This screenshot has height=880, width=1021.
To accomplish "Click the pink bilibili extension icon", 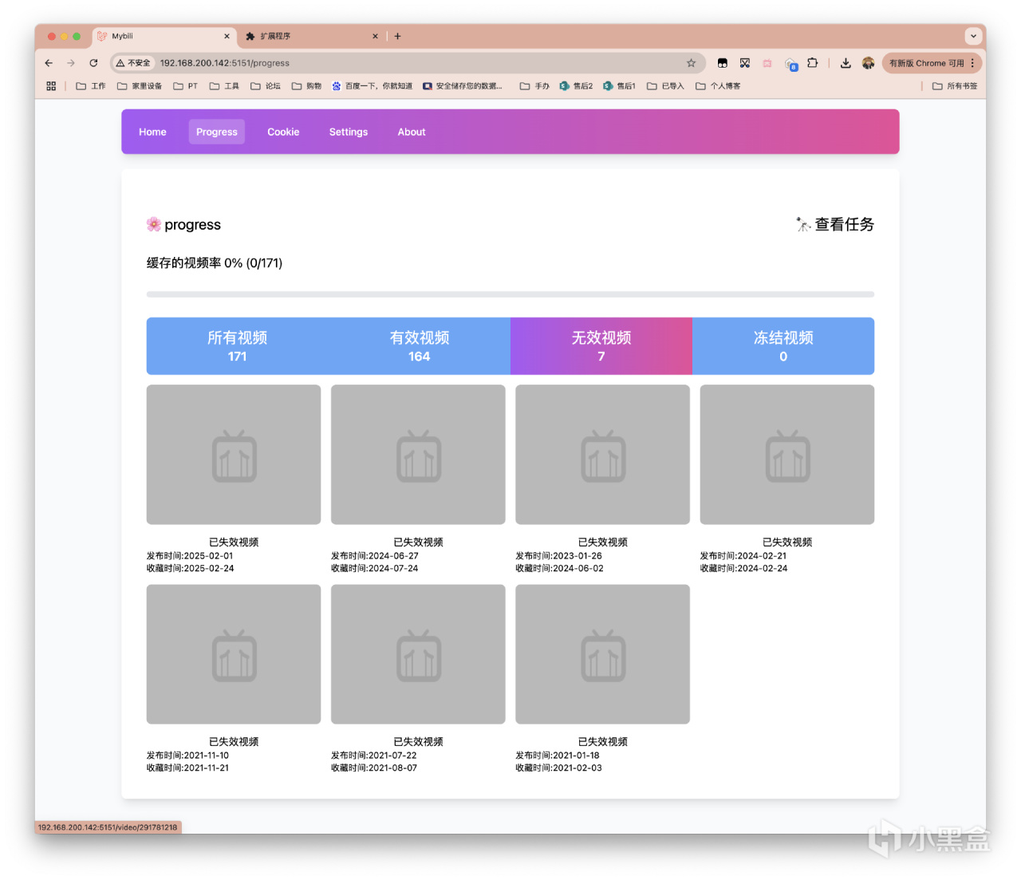I will (x=767, y=63).
